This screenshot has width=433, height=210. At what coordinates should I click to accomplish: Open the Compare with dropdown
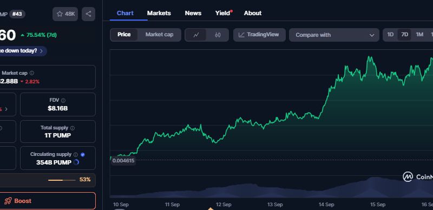[x=334, y=35]
